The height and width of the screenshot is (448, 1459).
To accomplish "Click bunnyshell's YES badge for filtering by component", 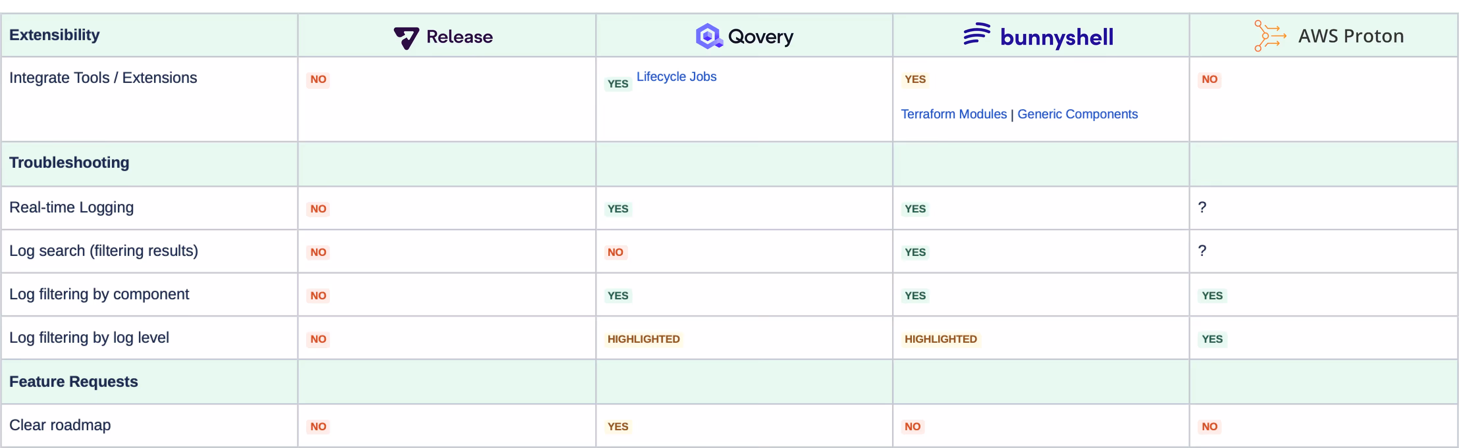I will pos(915,296).
